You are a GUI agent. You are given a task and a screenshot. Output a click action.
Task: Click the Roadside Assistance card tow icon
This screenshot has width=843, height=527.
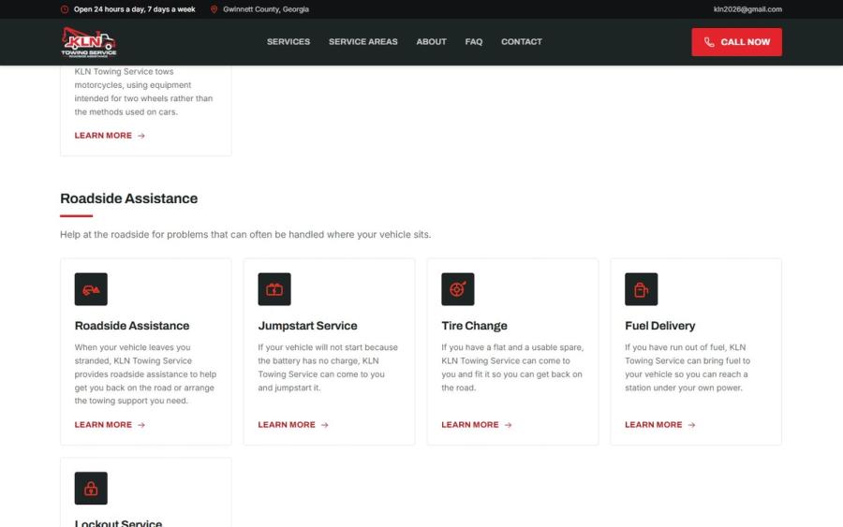(91, 289)
